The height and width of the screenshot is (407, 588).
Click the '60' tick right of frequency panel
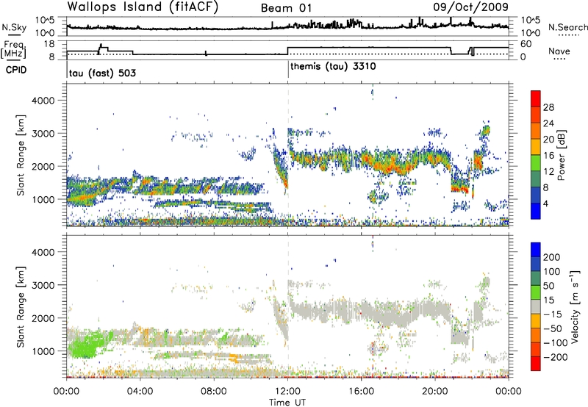coord(526,44)
